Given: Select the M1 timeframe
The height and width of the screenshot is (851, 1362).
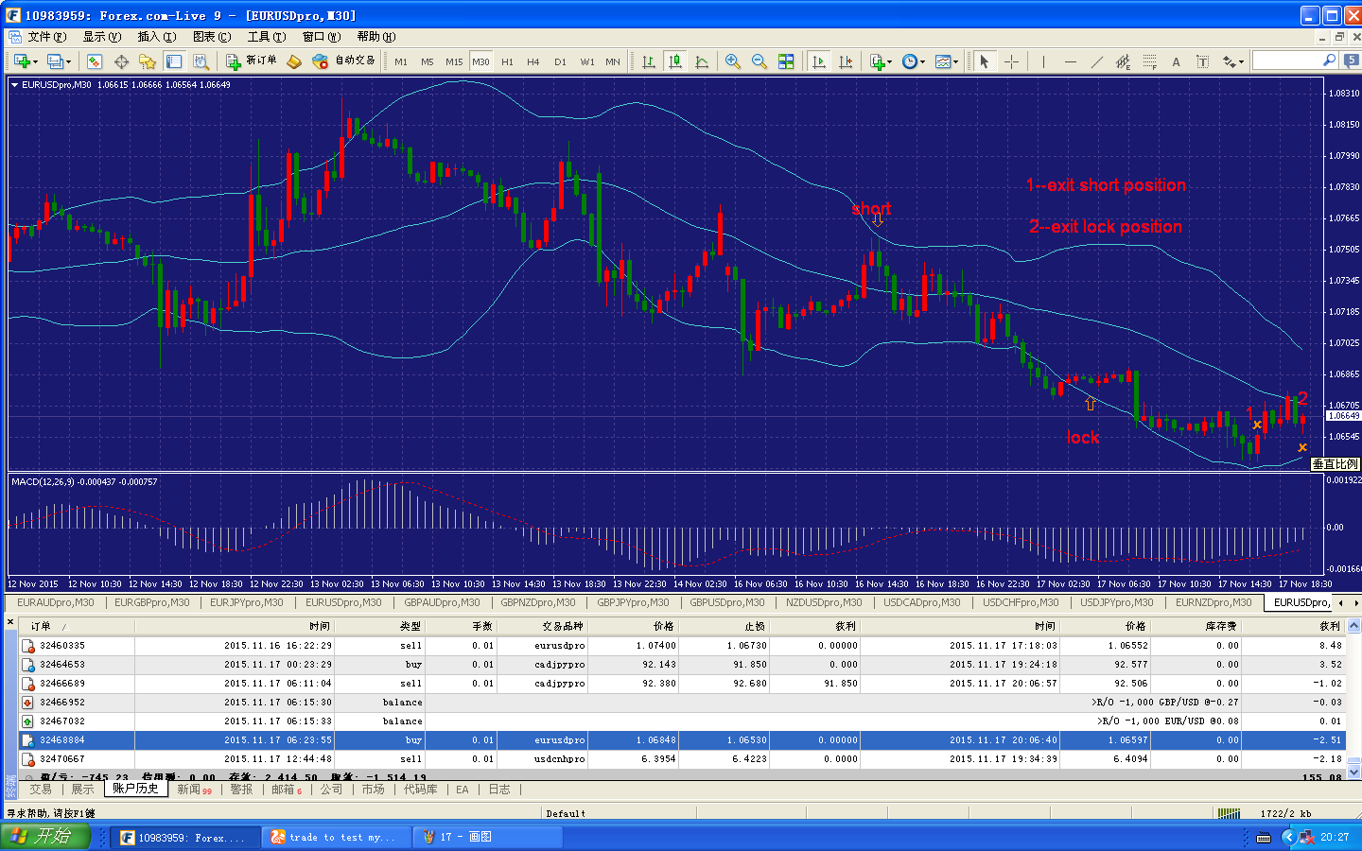Looking at the screenshot, I should (401, 61).
